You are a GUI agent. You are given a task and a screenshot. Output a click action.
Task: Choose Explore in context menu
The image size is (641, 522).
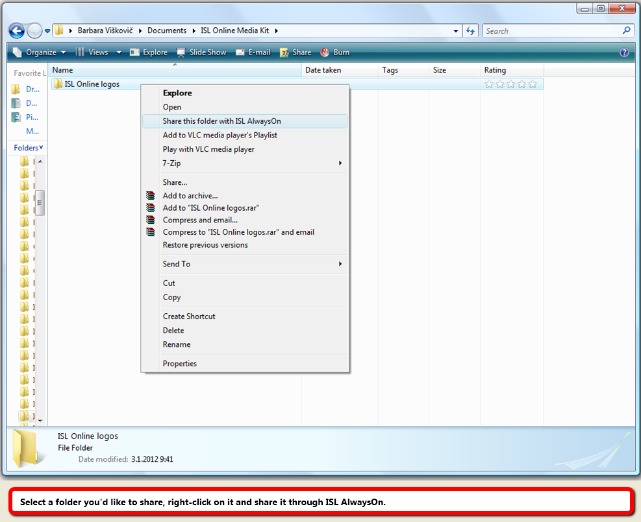click(x=245, y=93)
